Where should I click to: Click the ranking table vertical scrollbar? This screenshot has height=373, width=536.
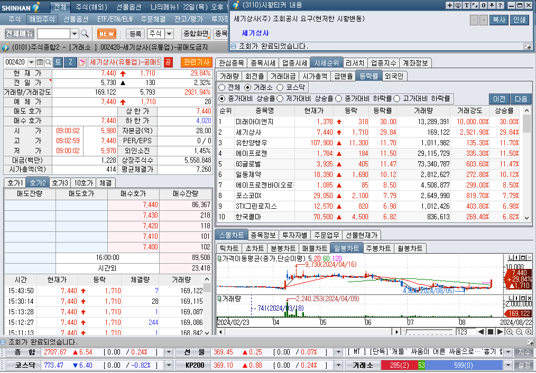(526, 164)
